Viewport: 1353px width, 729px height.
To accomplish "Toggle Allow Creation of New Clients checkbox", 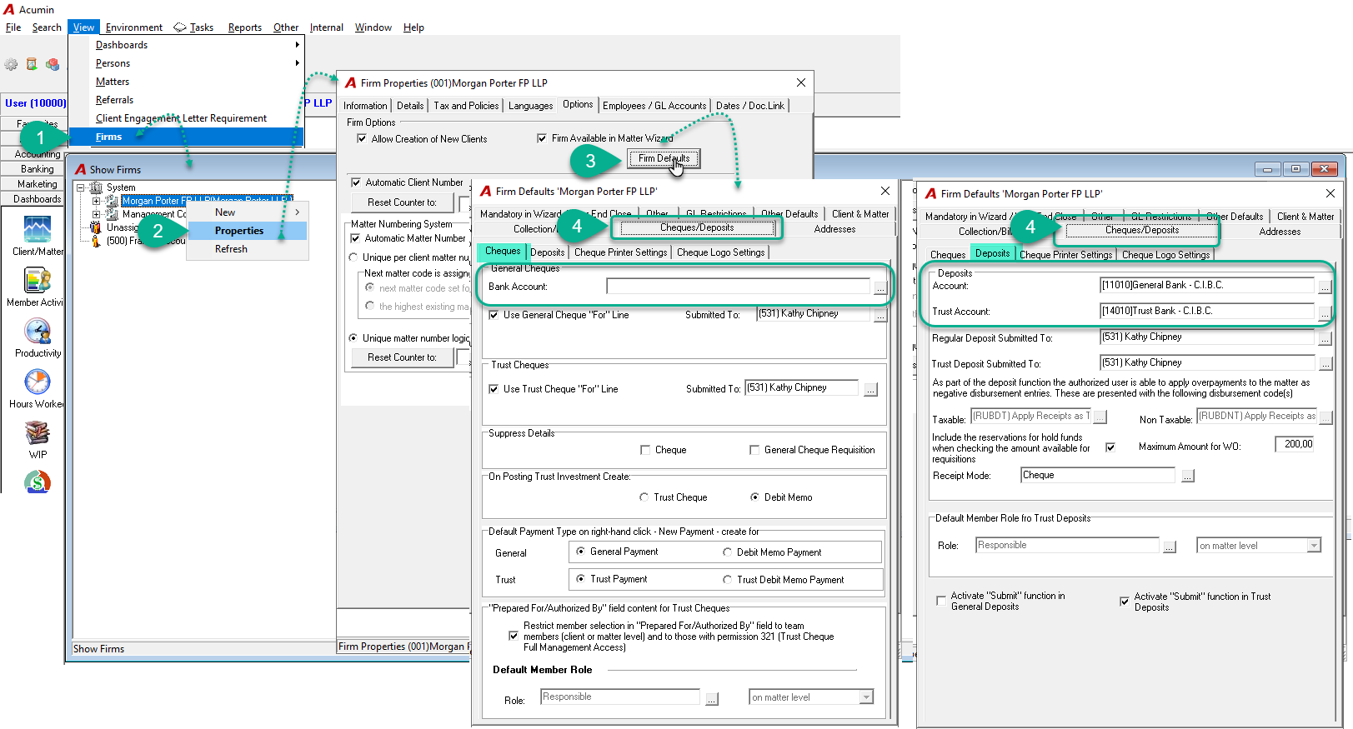I will pos(362,139).
